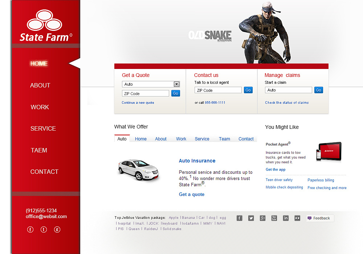Focus the ZIP Code field under Get a Quote

(x=146, y=94)
